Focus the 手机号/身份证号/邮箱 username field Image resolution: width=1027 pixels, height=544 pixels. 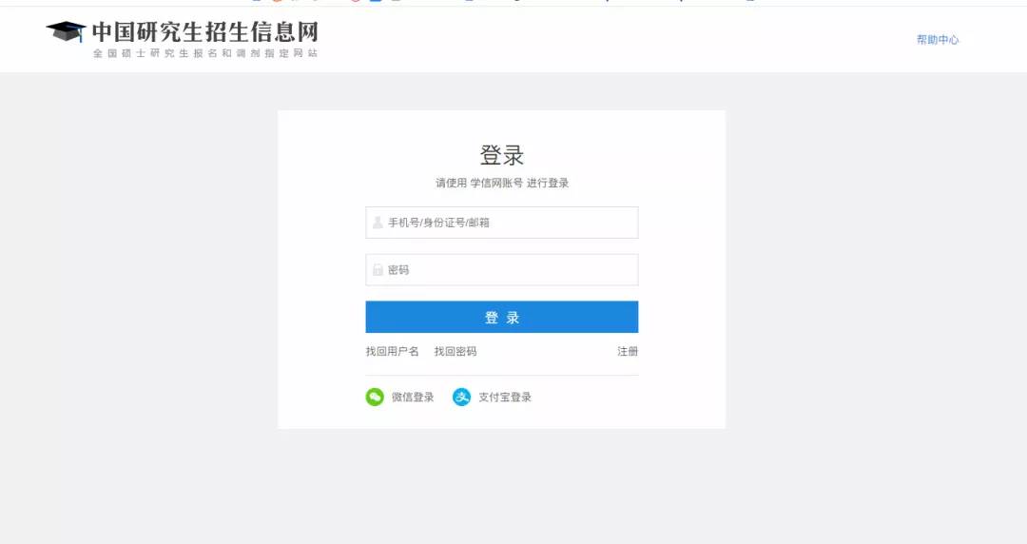click(x=502, y=223)
